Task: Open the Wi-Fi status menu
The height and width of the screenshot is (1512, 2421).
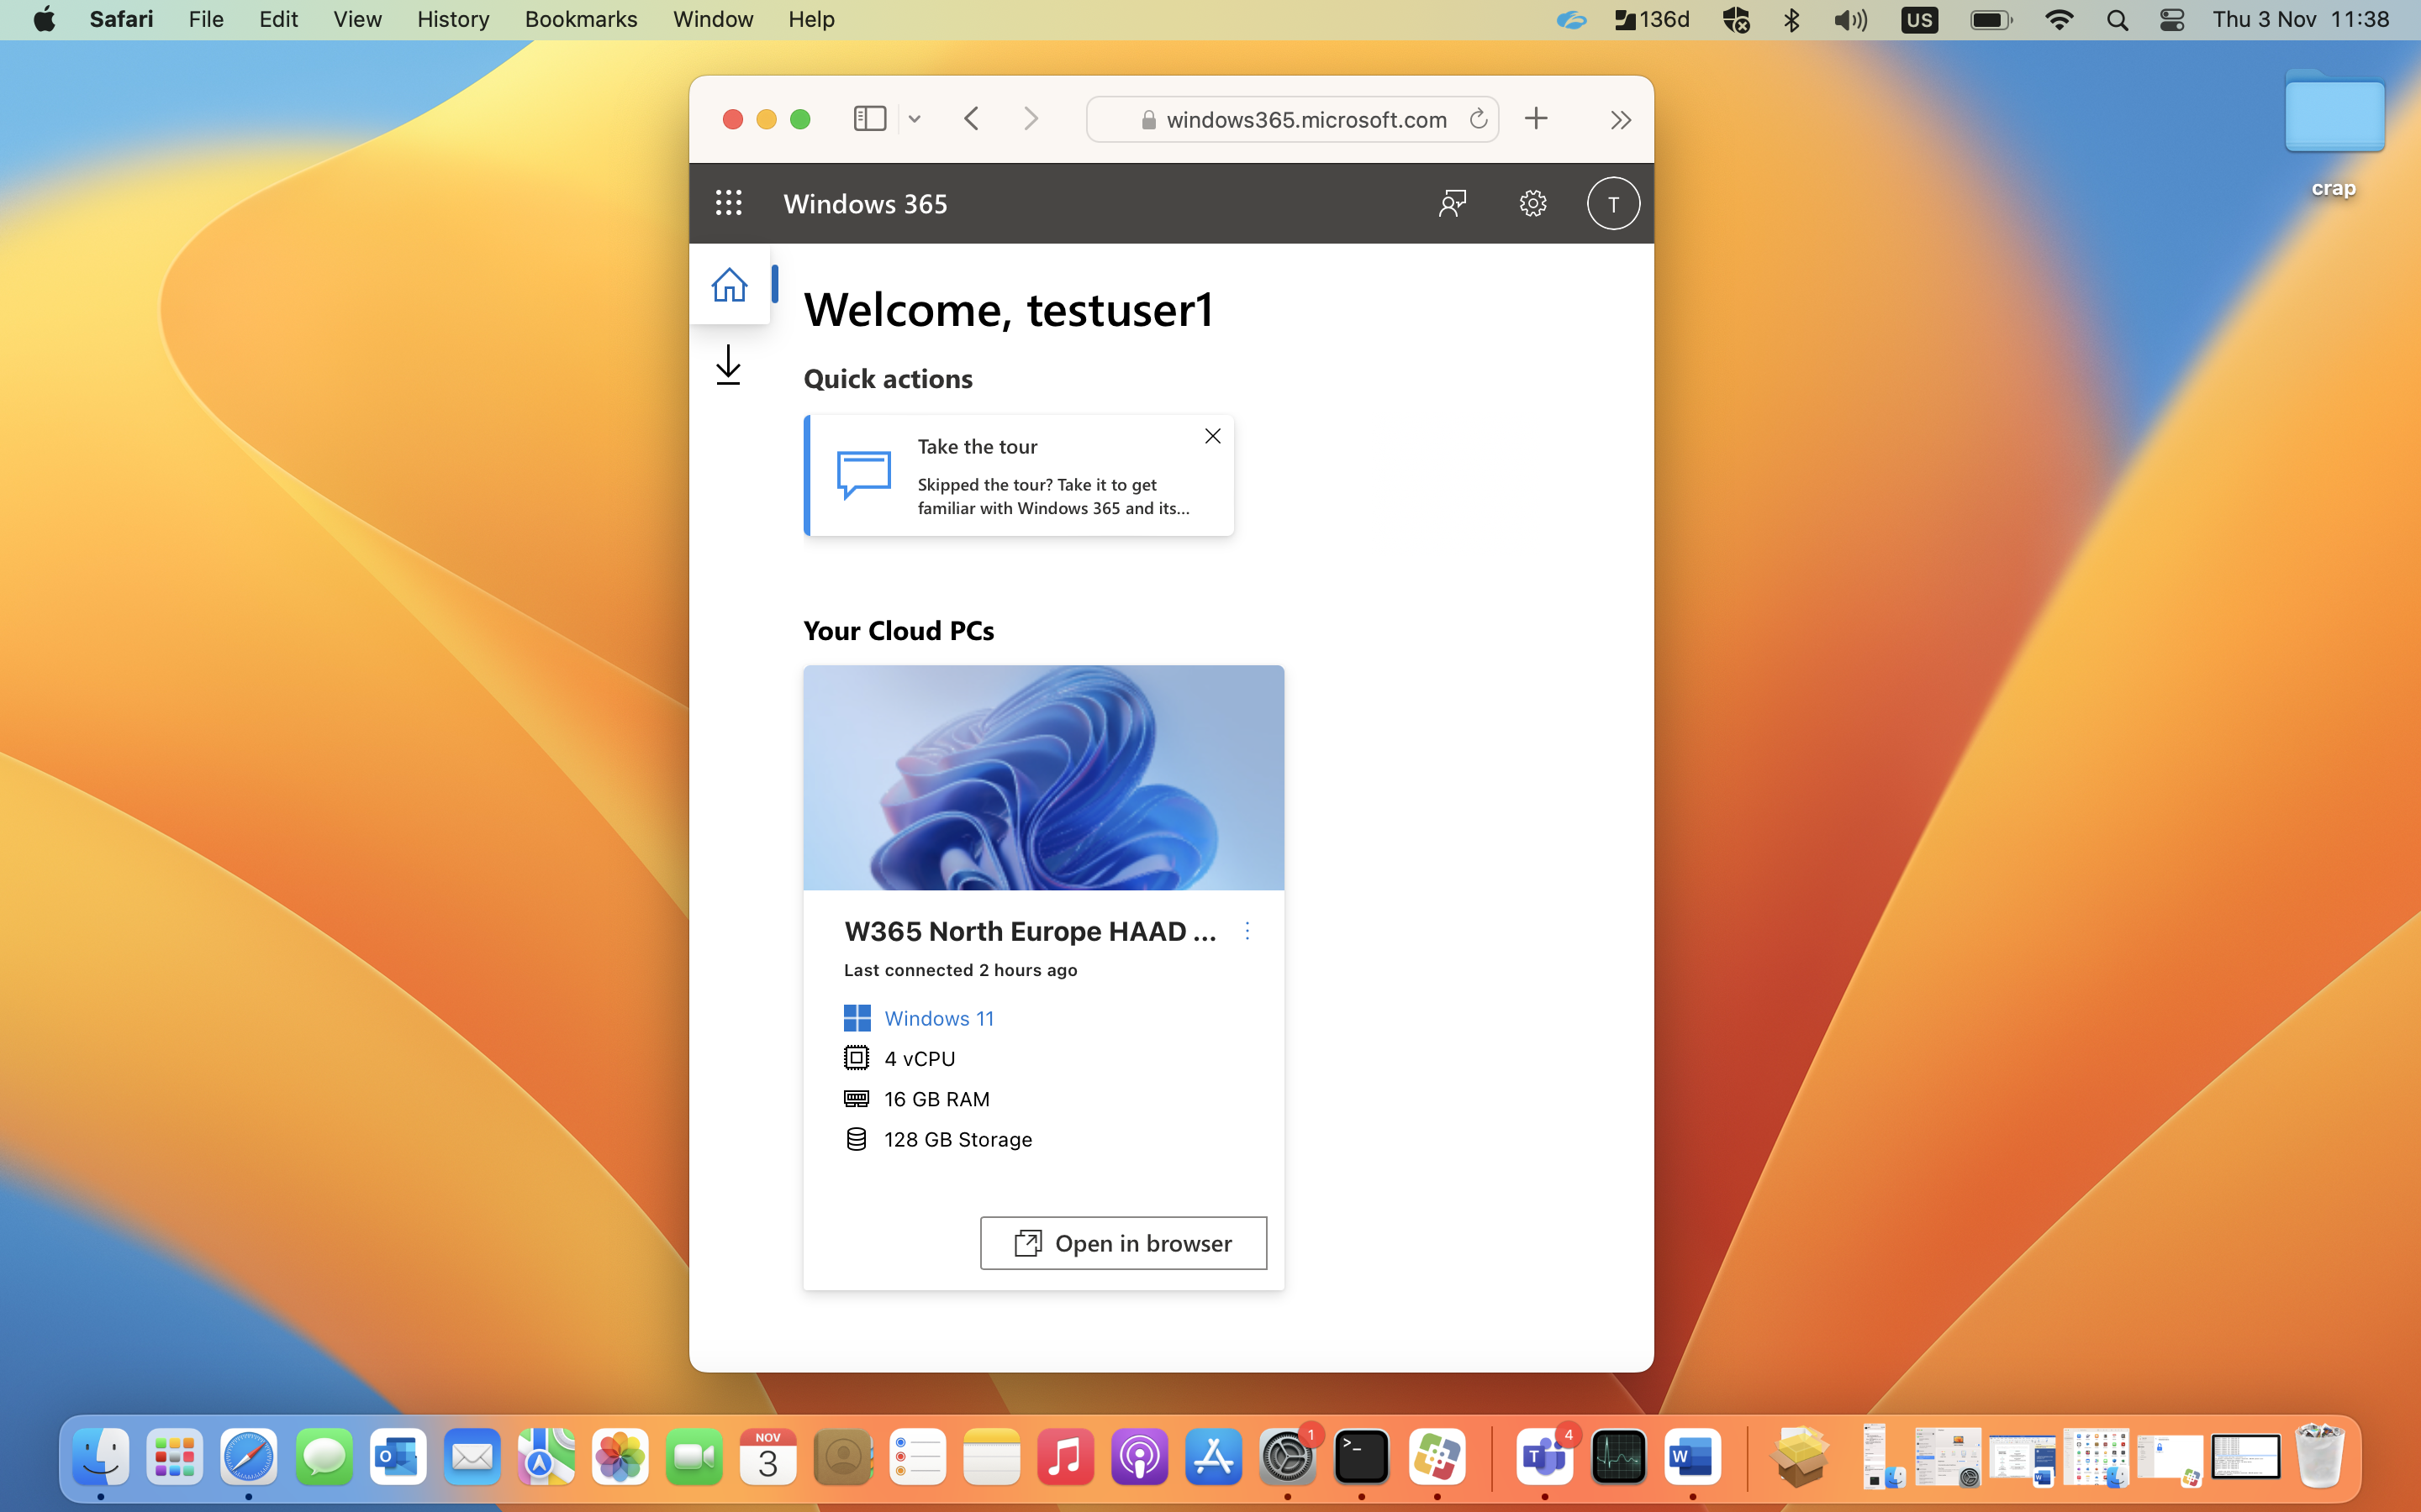Action: click(x=2059, y=19)
